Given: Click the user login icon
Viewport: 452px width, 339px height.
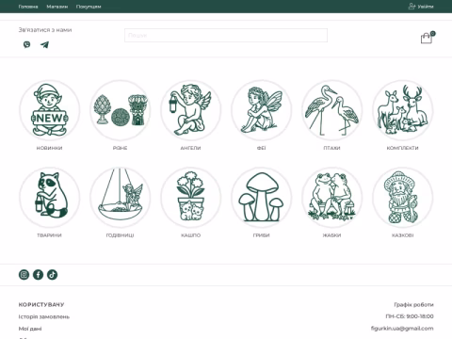Looking at the screenshot, I should [x=412, y=6].
